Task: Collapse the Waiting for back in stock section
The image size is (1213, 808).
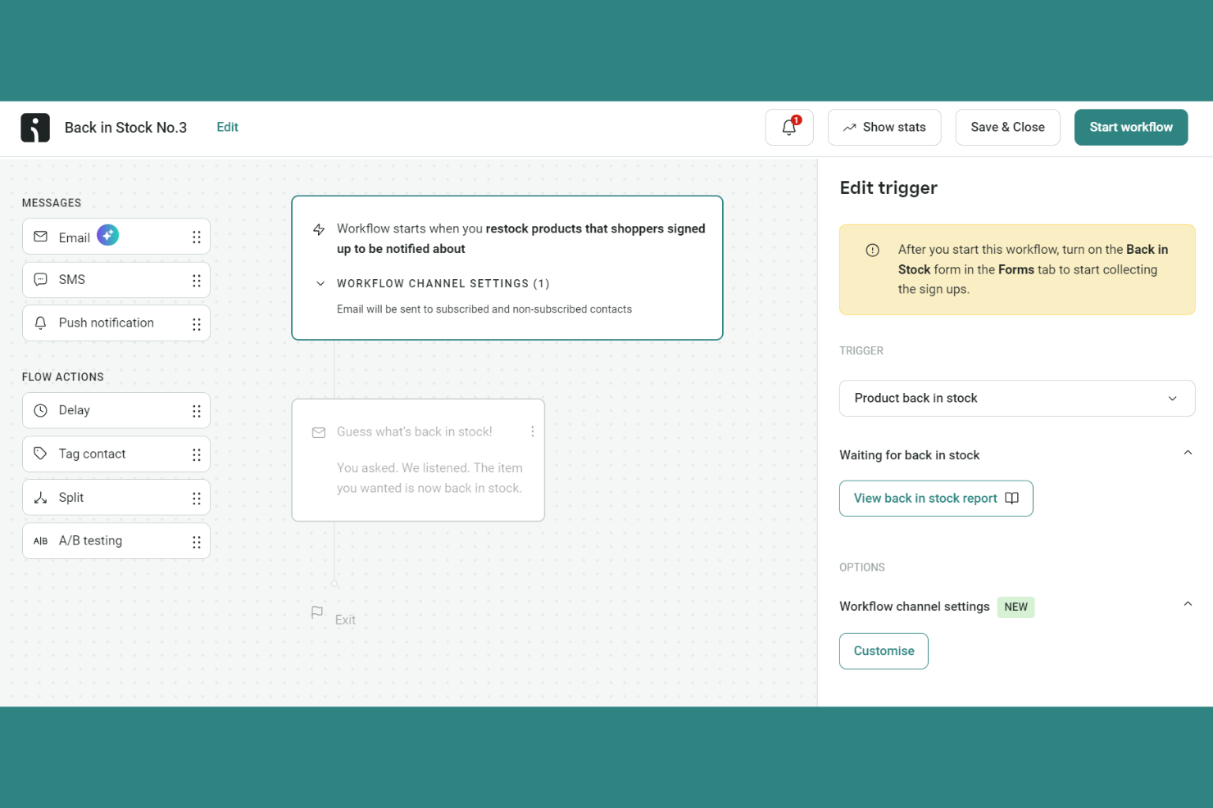Action: [x=1188, y=452]
